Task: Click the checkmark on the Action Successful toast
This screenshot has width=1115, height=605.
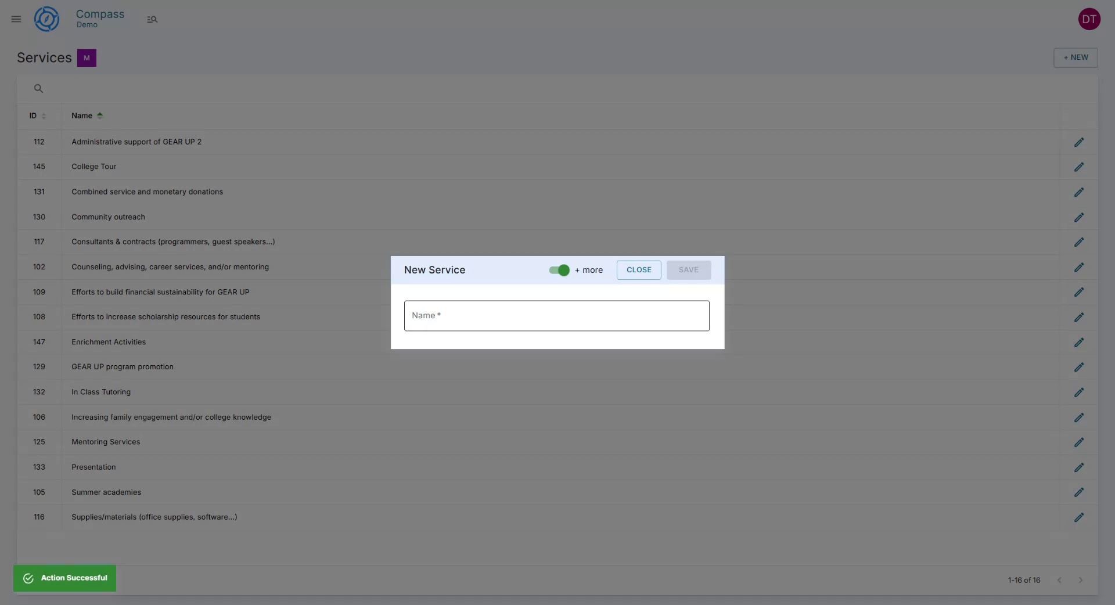Action: click(x=28, y=578)
